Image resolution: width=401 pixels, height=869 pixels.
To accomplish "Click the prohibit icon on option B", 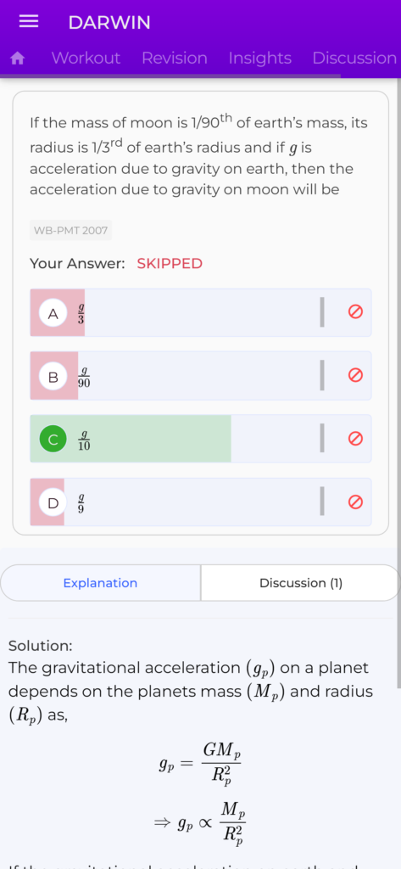I will [x=355, y=376].
